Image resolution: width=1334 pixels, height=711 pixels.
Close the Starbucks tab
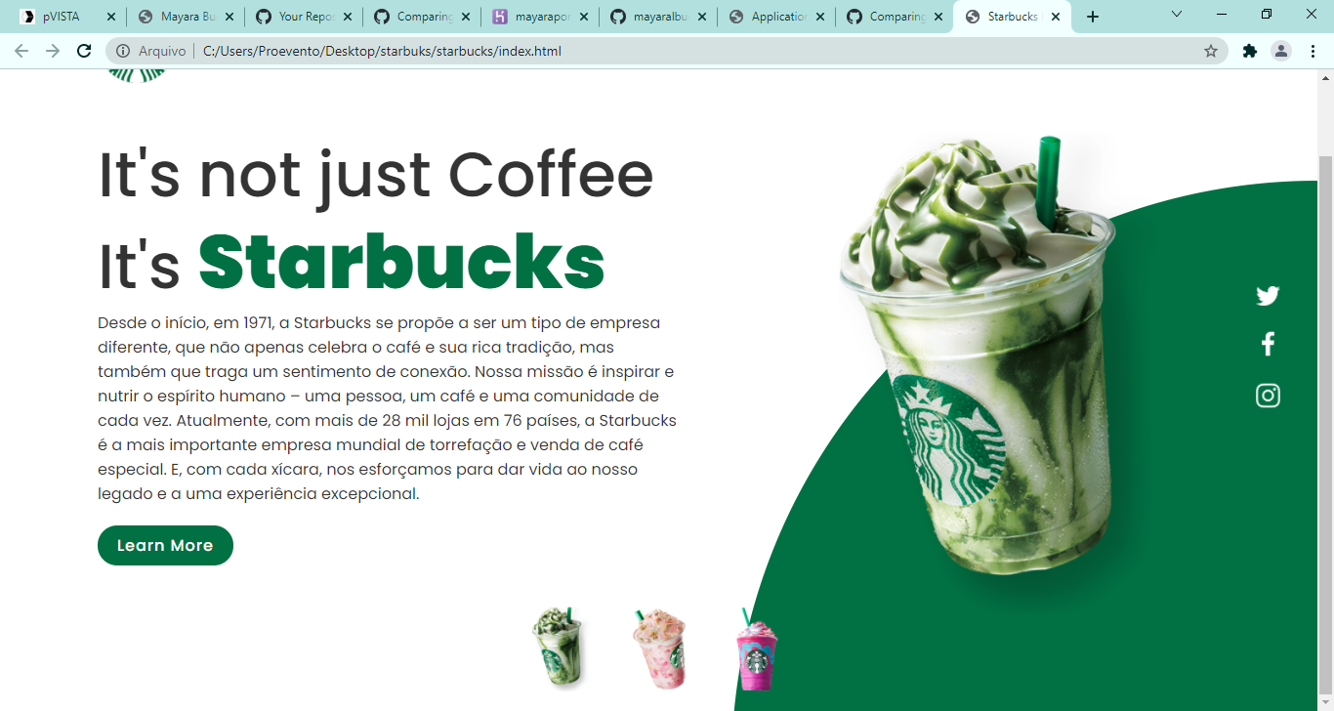click(1056, 17)
